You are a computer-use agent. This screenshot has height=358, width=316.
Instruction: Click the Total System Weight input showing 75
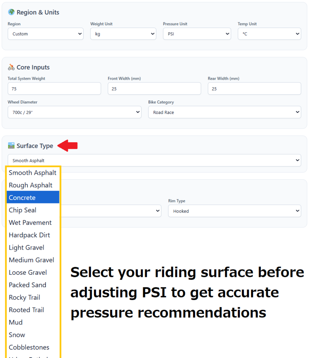coord(54,88)
